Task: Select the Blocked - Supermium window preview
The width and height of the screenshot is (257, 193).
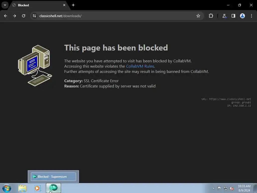Action: point(53,177)
